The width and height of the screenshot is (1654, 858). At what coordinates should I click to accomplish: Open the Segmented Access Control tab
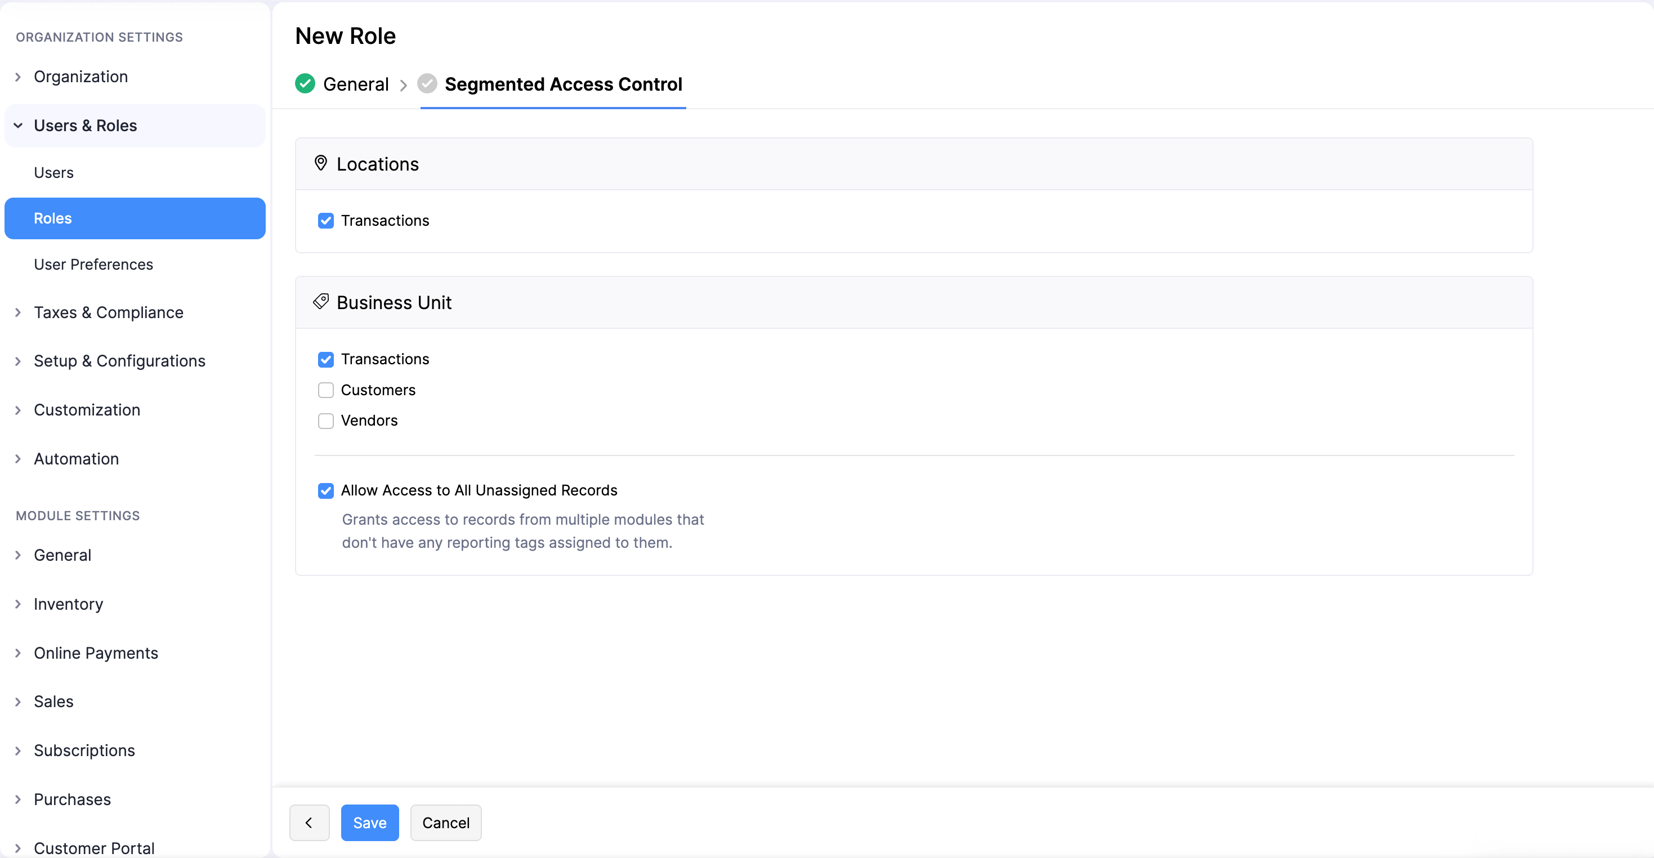coord(564,84)
